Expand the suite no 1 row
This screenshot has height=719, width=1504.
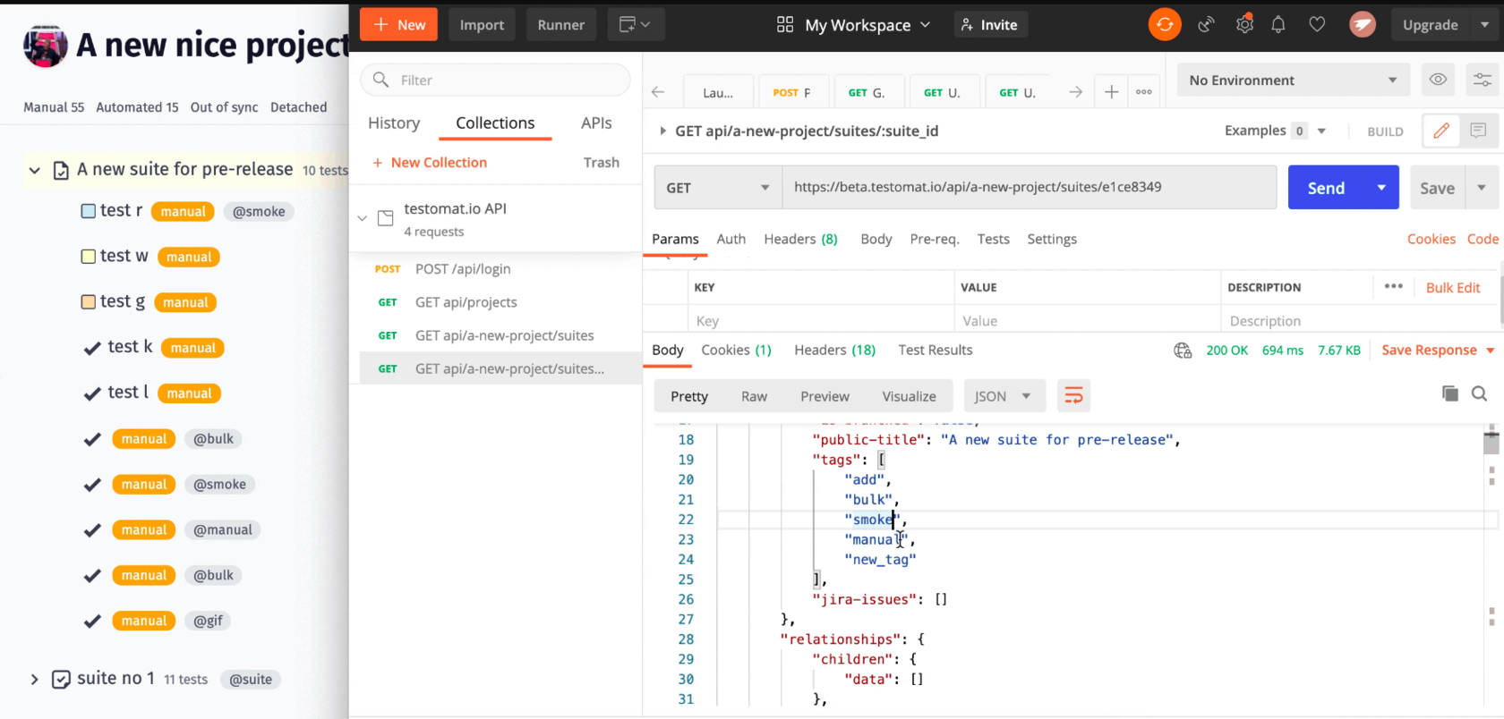pos(34,680)
